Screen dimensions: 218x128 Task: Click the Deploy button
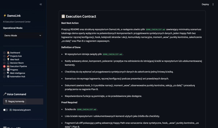pyautogui.click(x=205, y=4)
